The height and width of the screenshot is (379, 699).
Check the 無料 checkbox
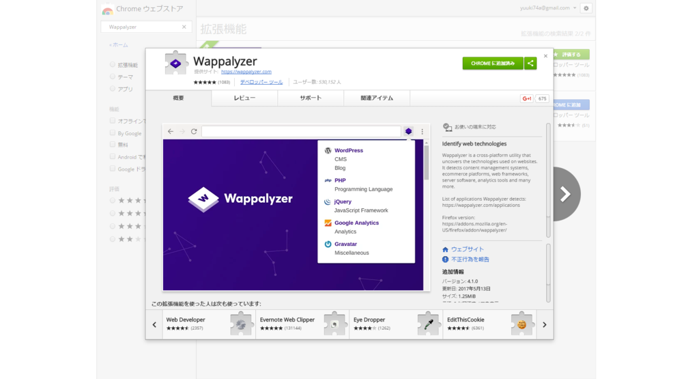click(x=113, y=145)
